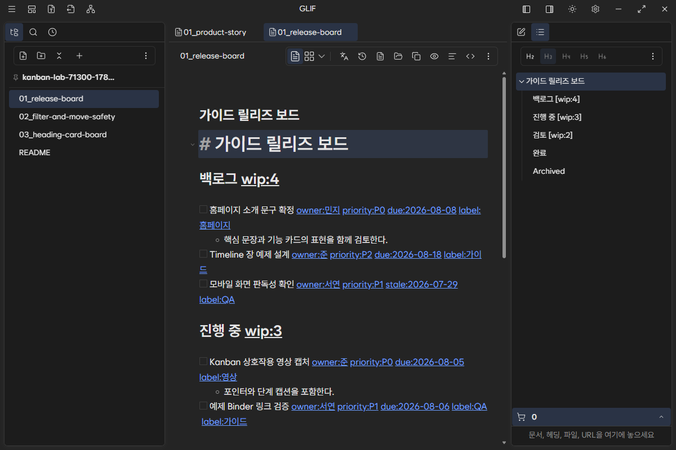This screenshot has width=676, height=450.
Task: Select the H2 heading level filter
Action: coord(530,56)
